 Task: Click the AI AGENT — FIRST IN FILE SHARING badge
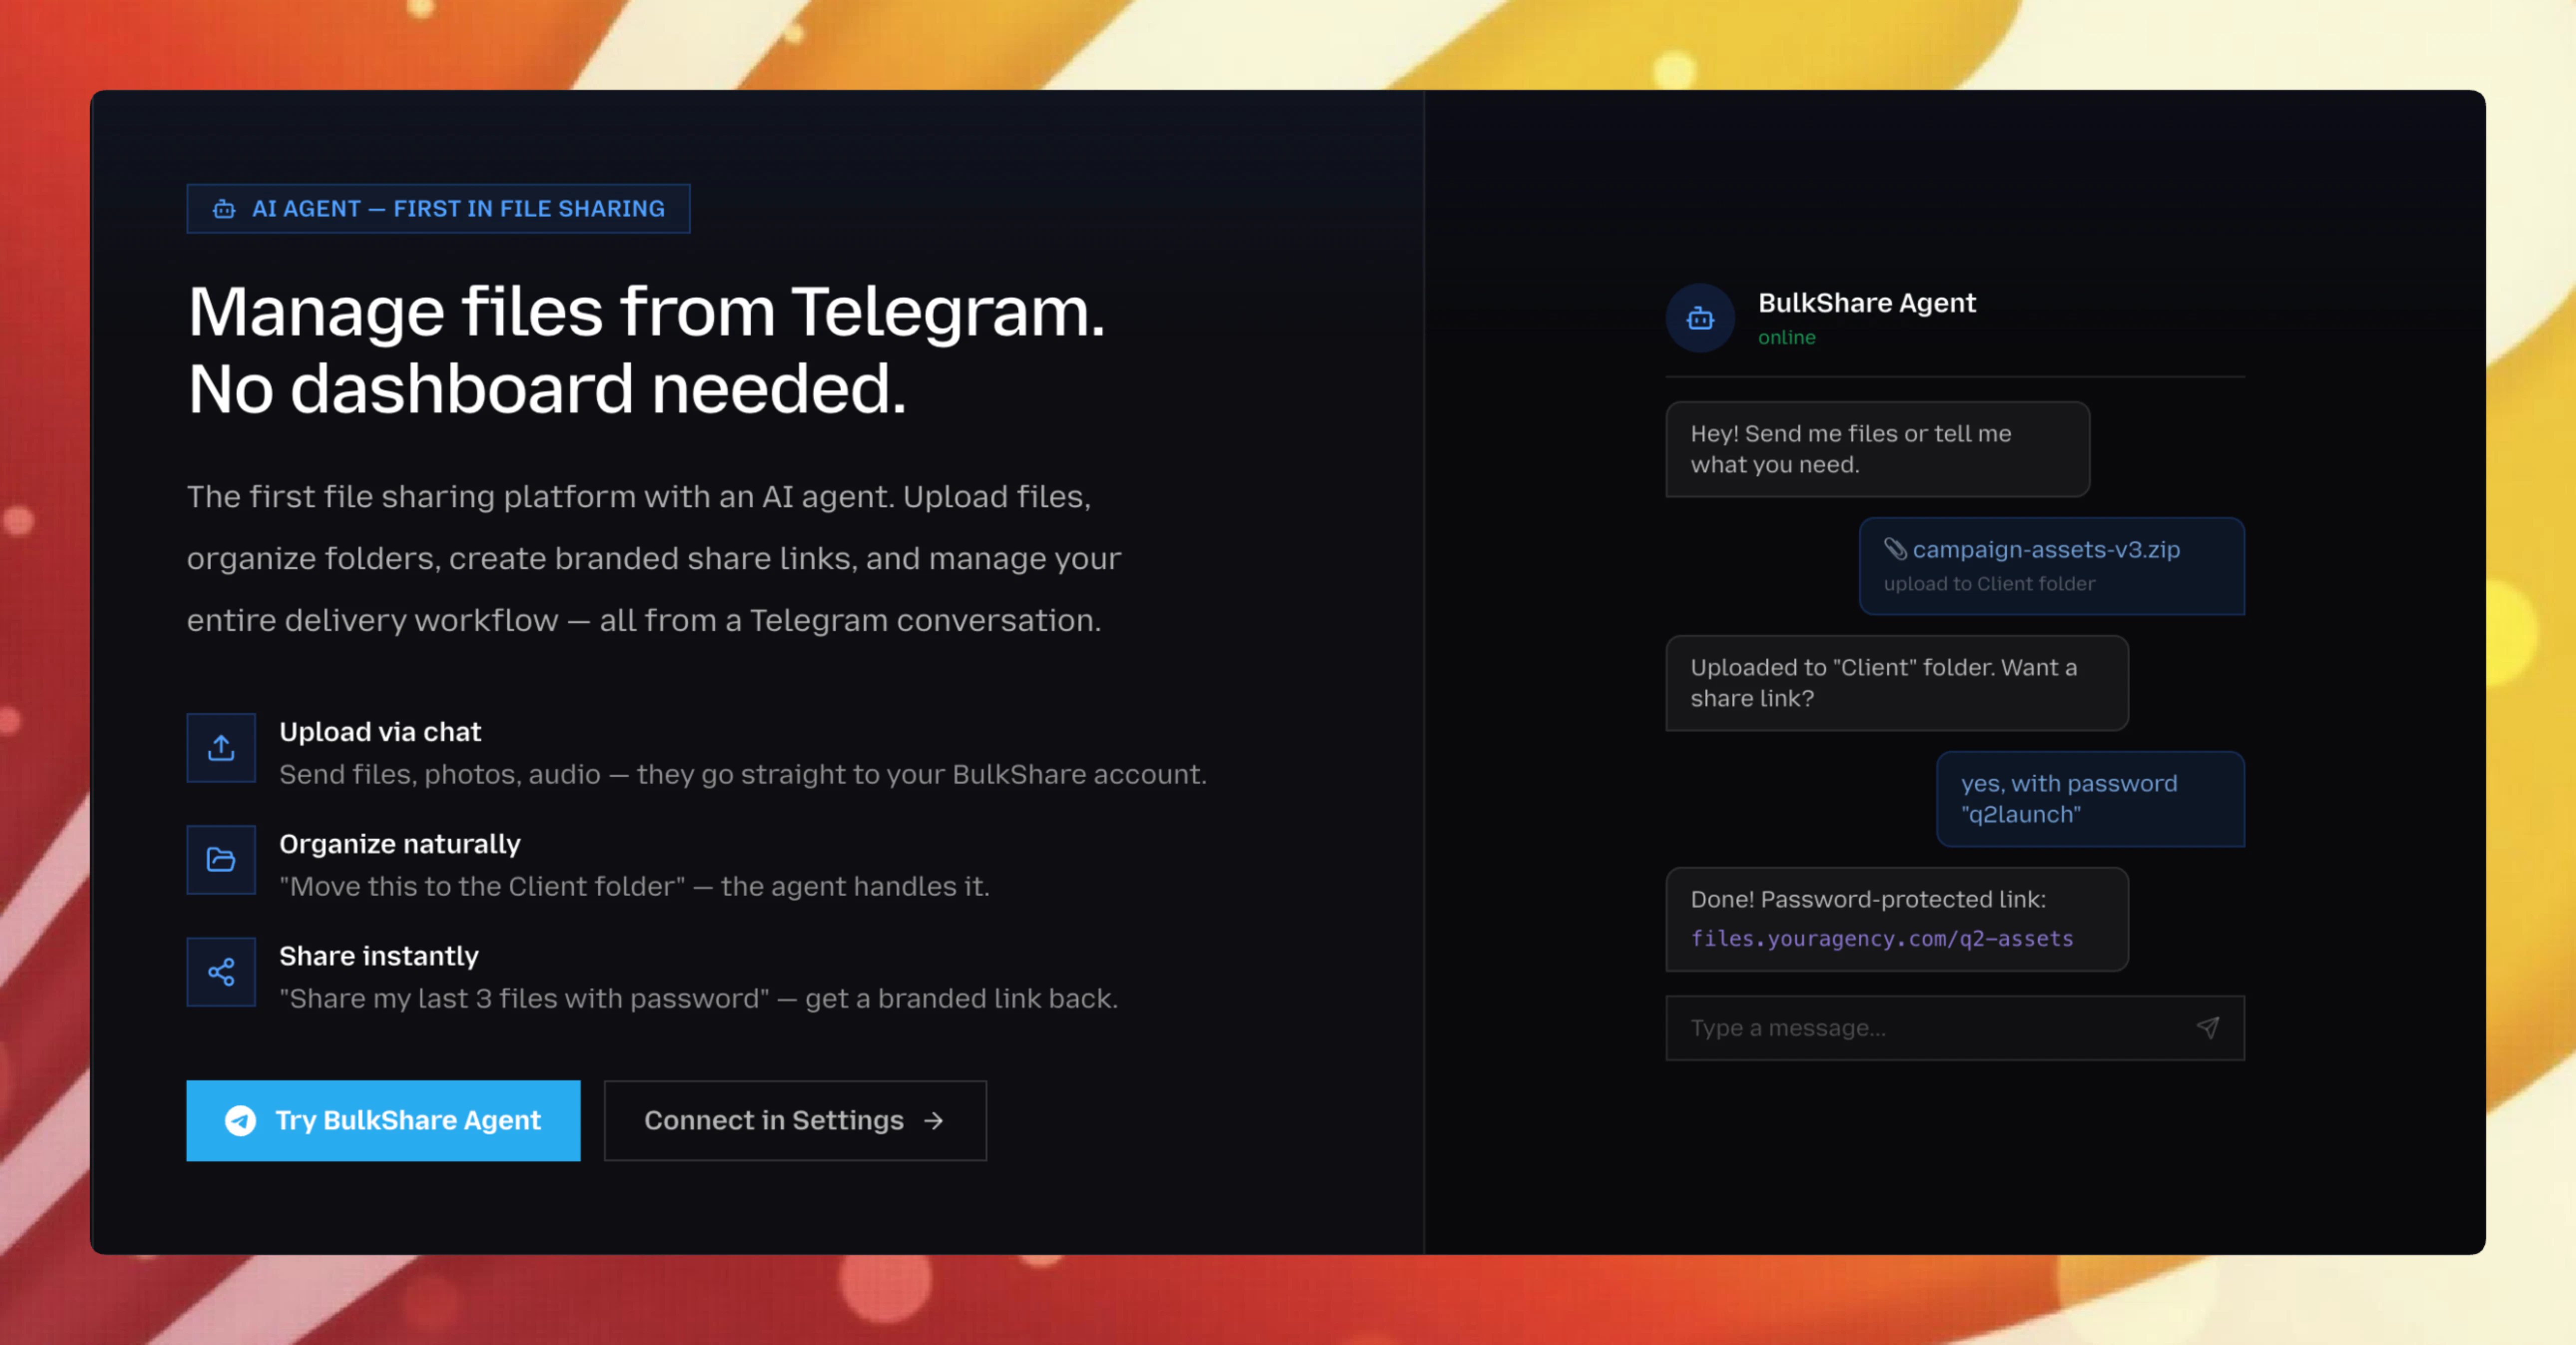coord(438,208)
